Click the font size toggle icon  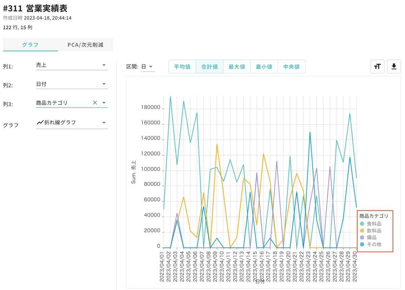(x=377, y=66)
